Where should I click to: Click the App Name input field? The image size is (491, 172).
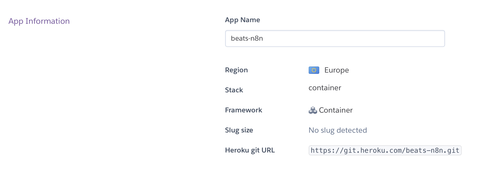pyautogui.click(x=335, y=39)
